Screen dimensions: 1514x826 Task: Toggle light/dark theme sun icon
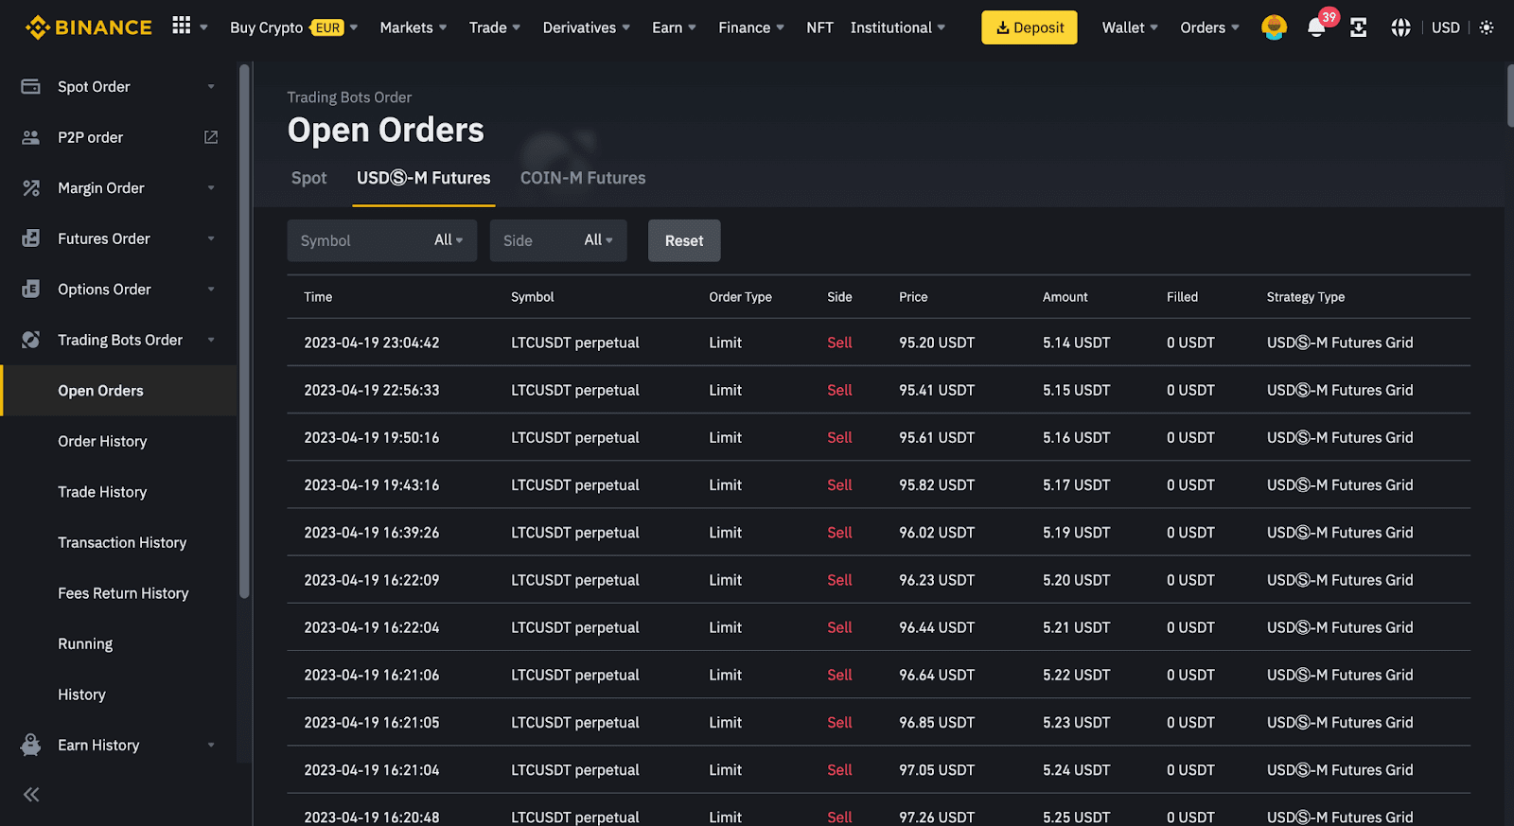[1487, 27]
